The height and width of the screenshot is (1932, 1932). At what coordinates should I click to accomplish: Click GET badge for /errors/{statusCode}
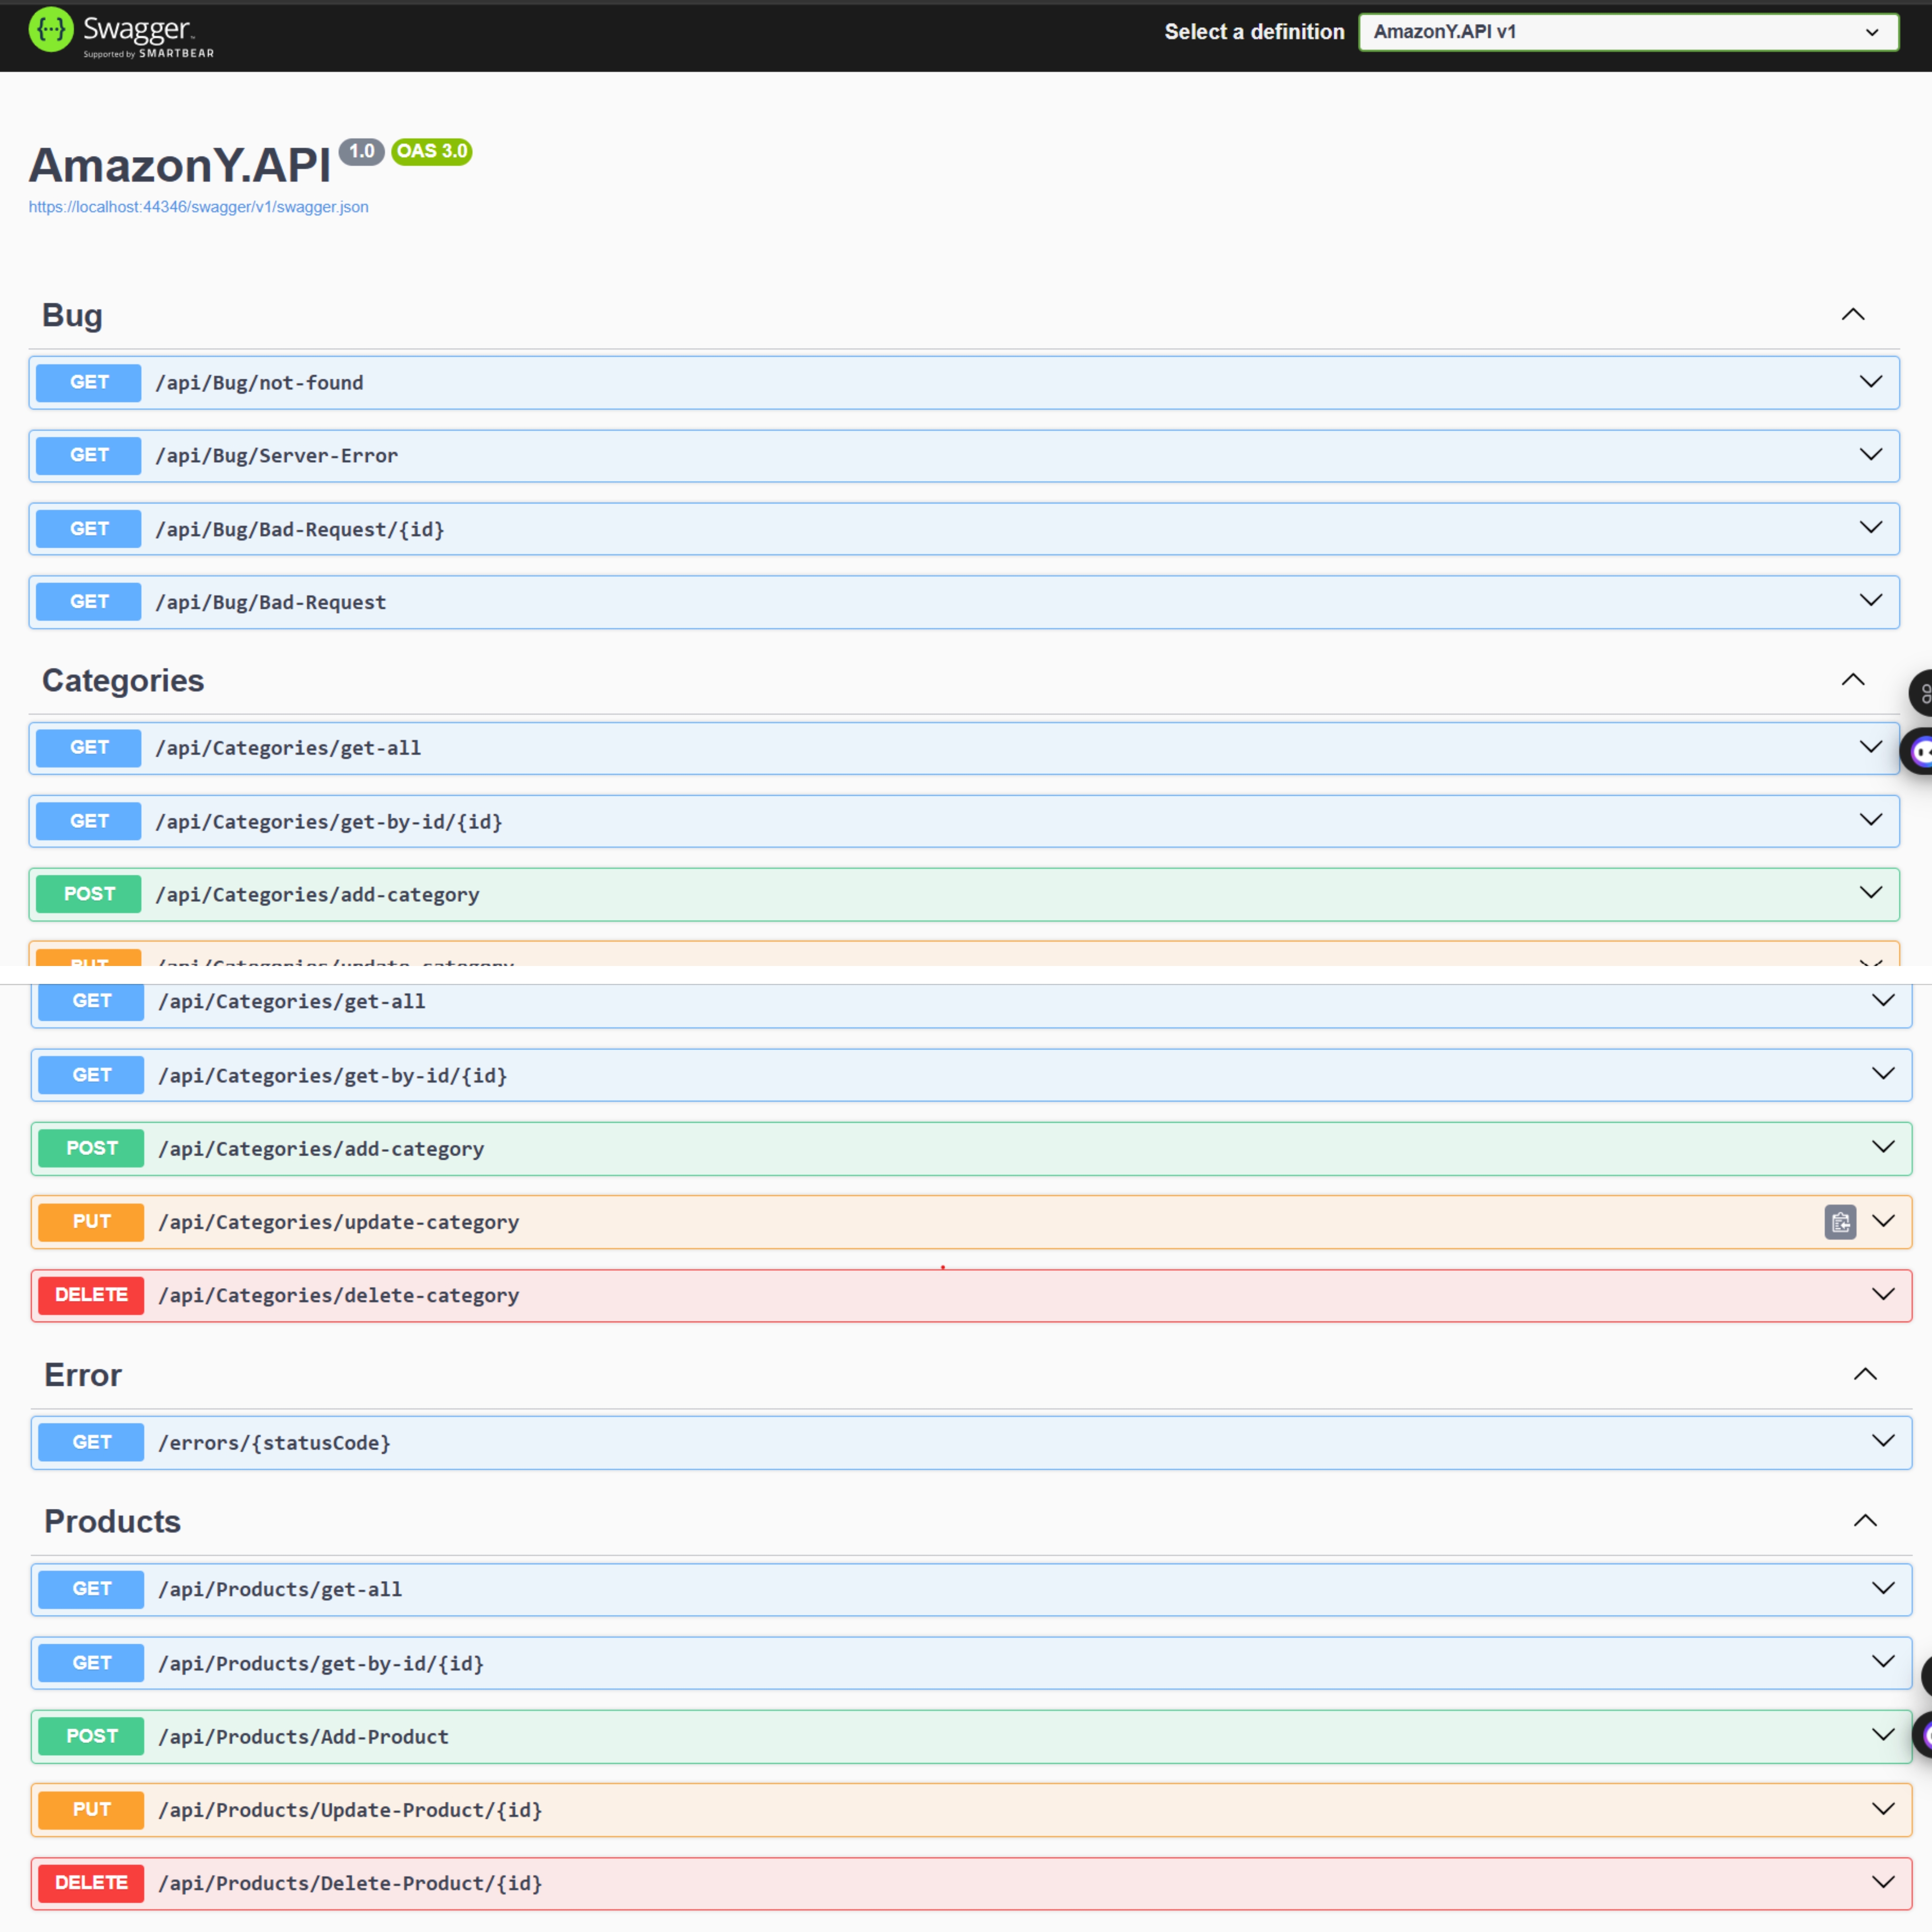(x=91, y=1442)
